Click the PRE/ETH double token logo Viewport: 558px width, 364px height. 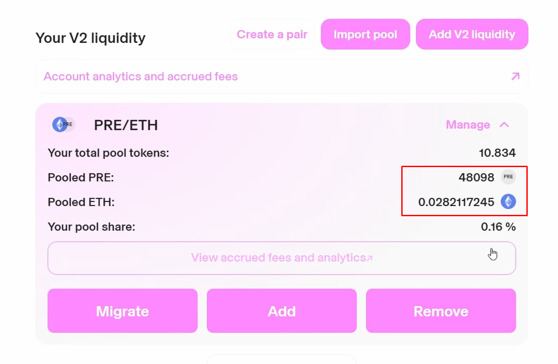pos(64,125)
